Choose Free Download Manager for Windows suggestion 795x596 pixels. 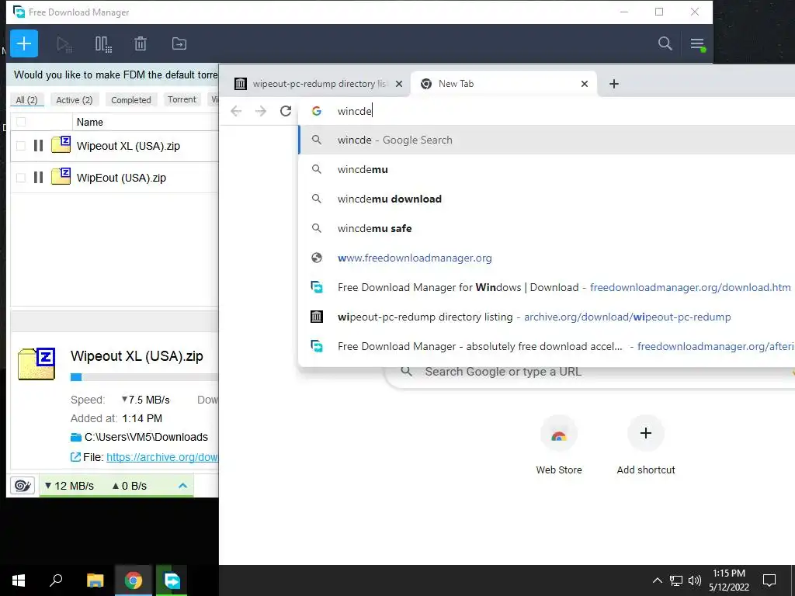(547, 287)
